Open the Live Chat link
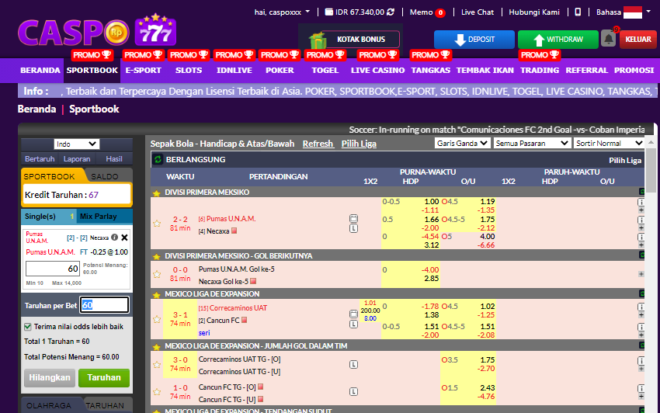The image size is (660, 413). point(478,12)
